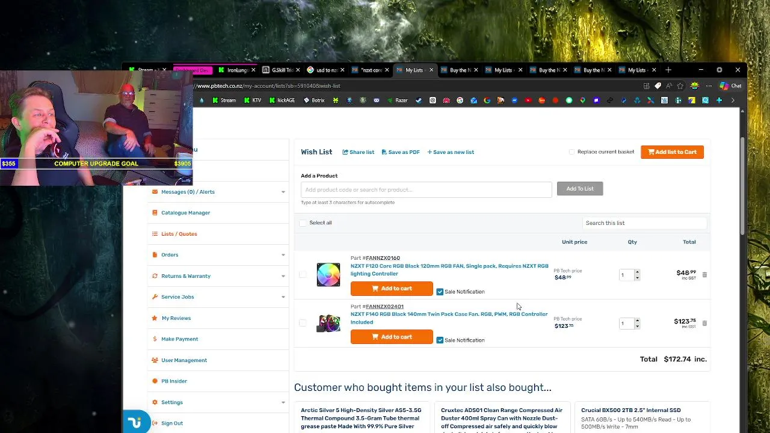Expand the Settings submenu arrow

click(283, 402)
